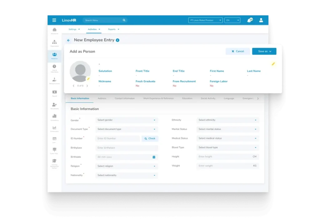The image size is (320, 219).
Task: Expand the Select marital status dropdown
Action: point(227,129)
